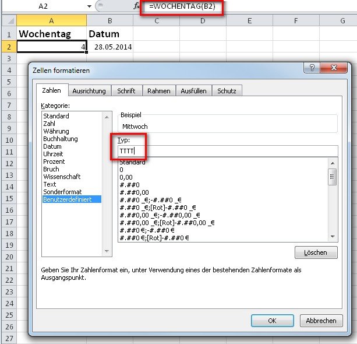Select row 27 header

(x=9, y=338)
